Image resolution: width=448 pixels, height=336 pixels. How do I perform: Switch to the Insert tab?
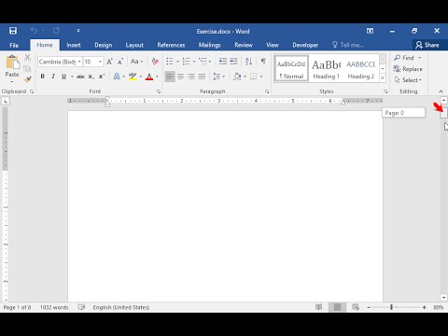click(x=74, y=45)
